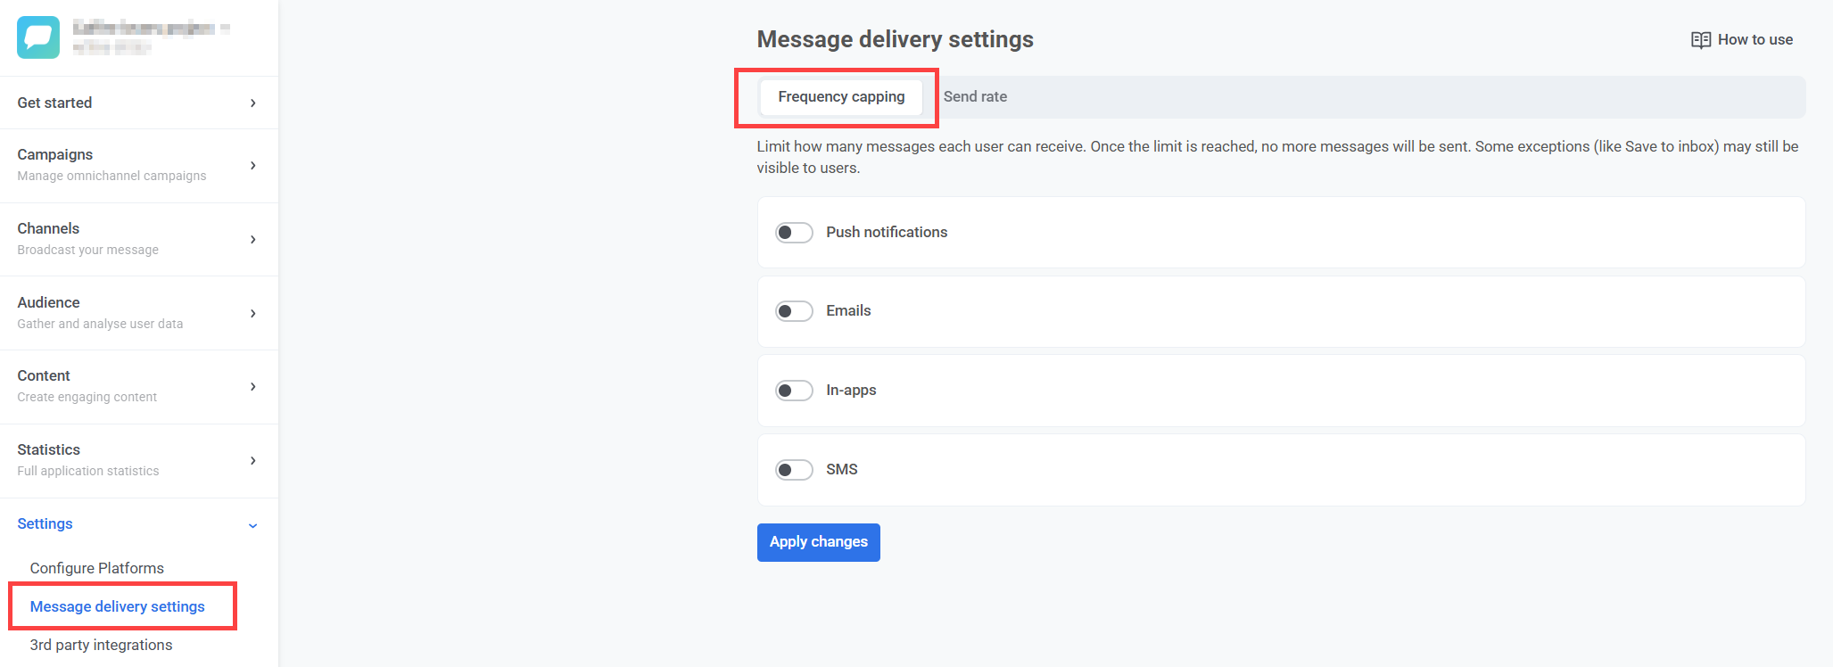This screenshot has height=667, width=1833.
Task: Expand the Statistics section arrow
Action: coord(253,461)
